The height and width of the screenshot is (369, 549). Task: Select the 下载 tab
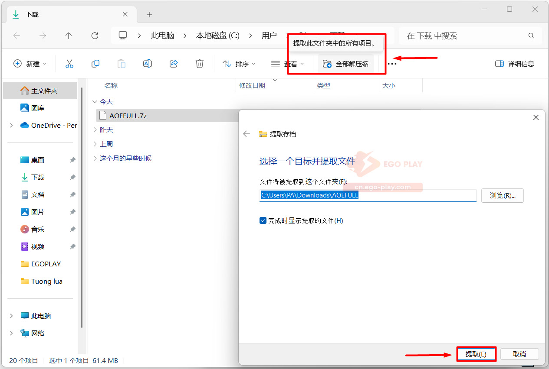pos(71,14)
